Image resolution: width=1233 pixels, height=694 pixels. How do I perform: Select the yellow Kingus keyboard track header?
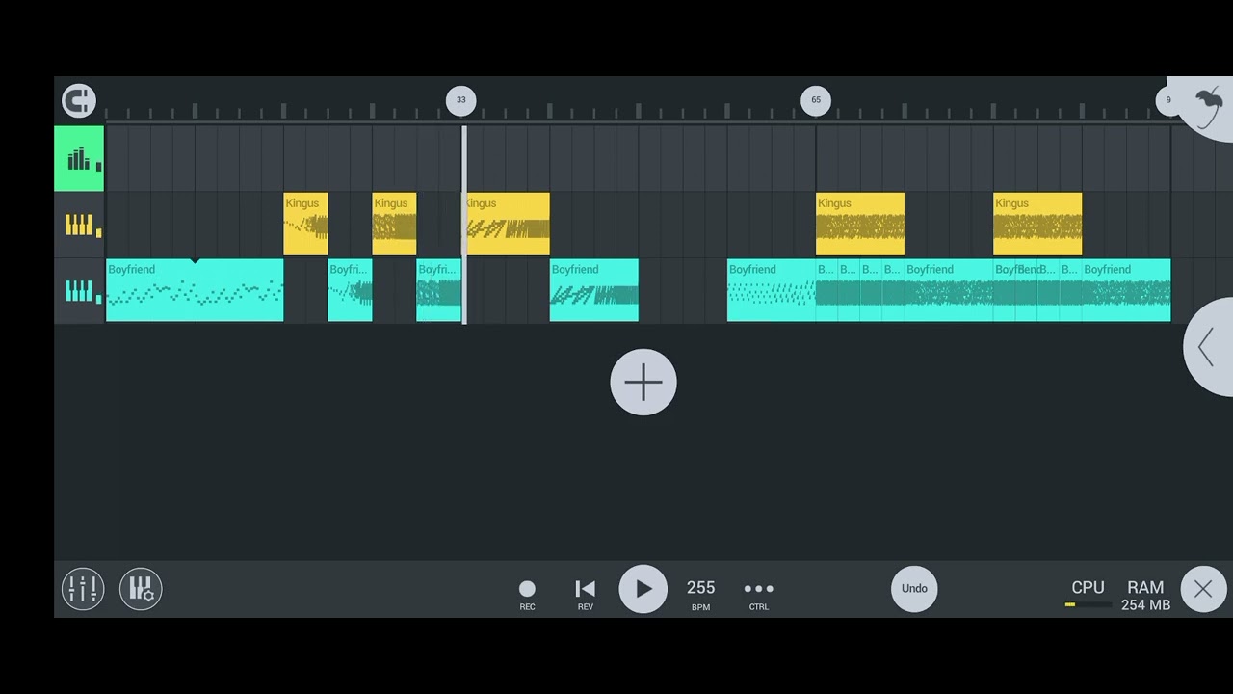pyautogui.click(x=79, y=225)
